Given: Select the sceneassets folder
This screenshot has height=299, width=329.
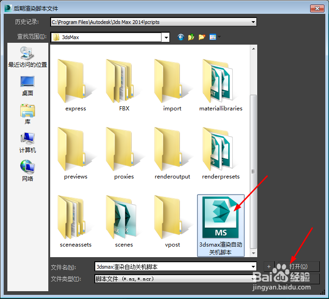Looking at the screenshot, I should pyautogui.click(x=75, y=221).
